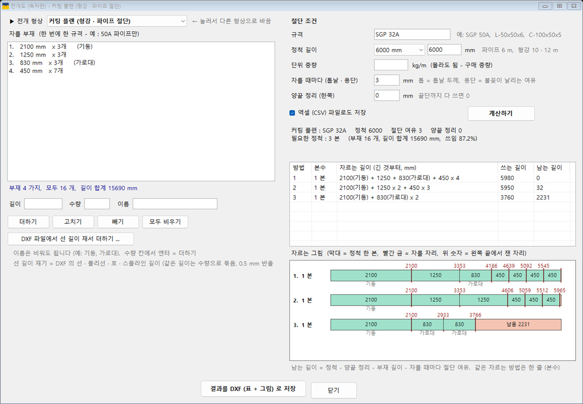Click the 830 가로대 segment in bar 1
Screen dimensions: 583x404
(x=475, y=275)
